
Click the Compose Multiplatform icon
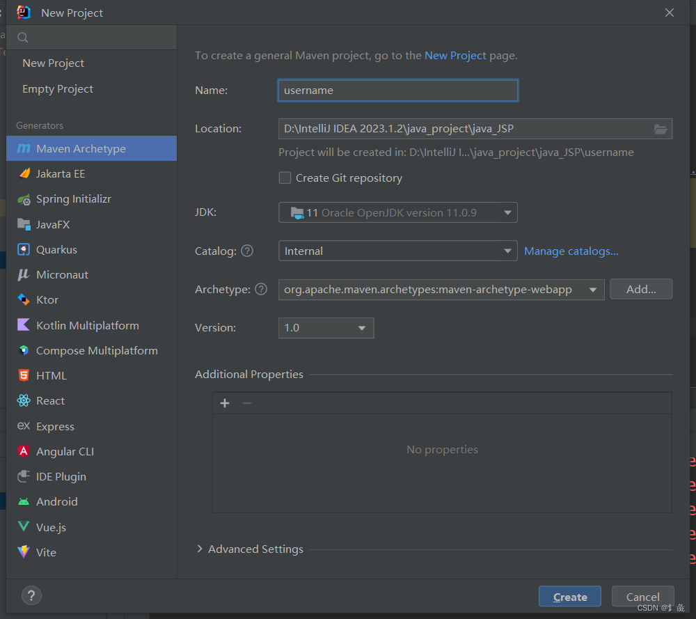point(24,350)
